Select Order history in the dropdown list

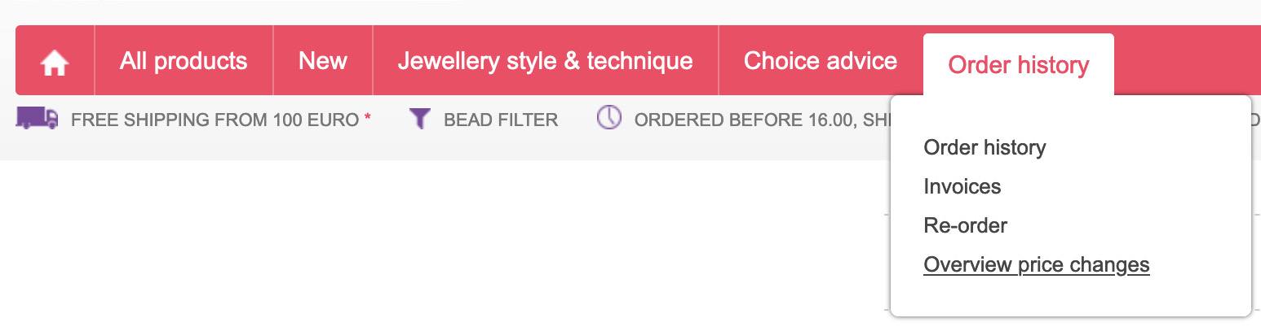tap(984, 147)
